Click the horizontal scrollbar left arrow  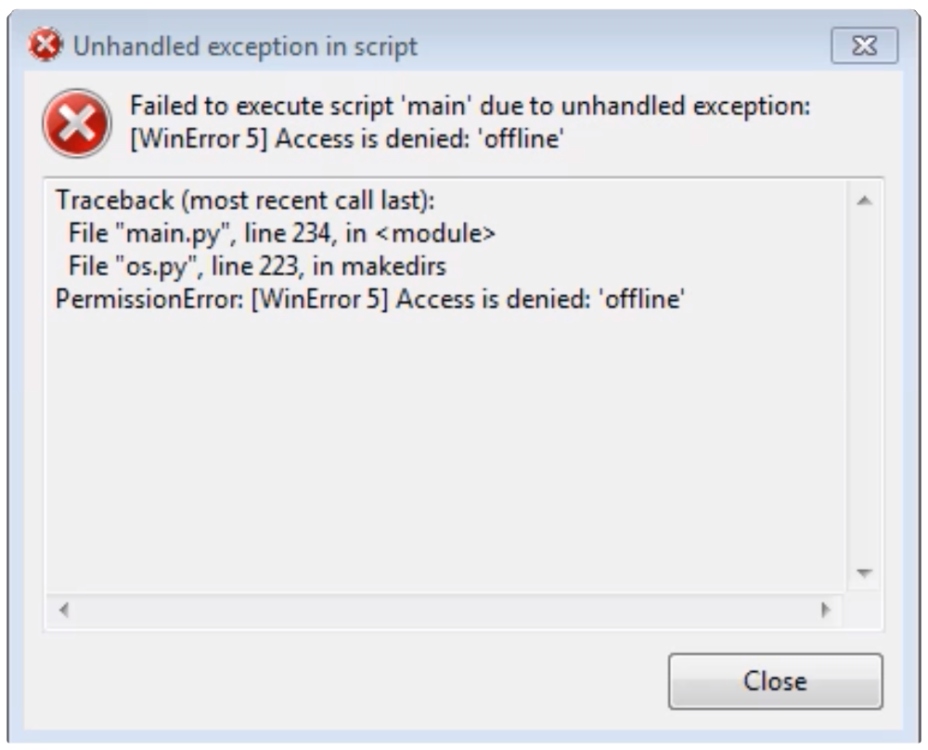(64, 609)
